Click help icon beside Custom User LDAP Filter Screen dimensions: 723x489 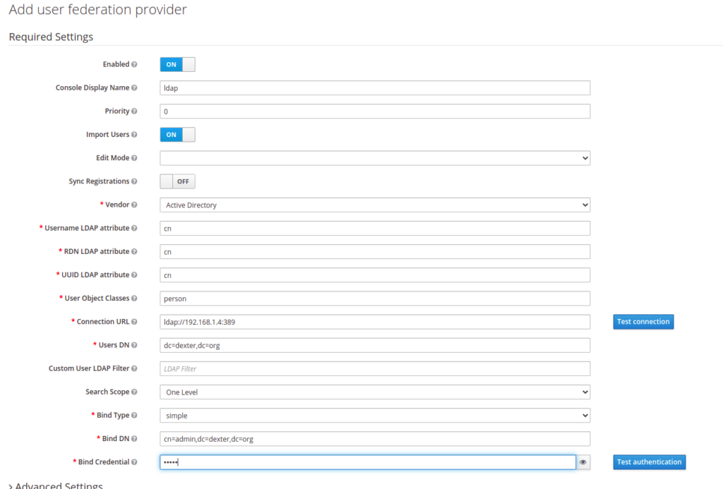134,368
